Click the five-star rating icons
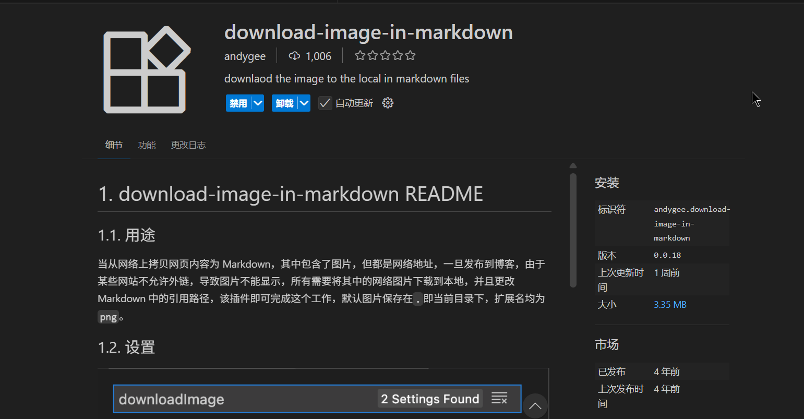Screen dimensions: 804x419 [385, 56]
